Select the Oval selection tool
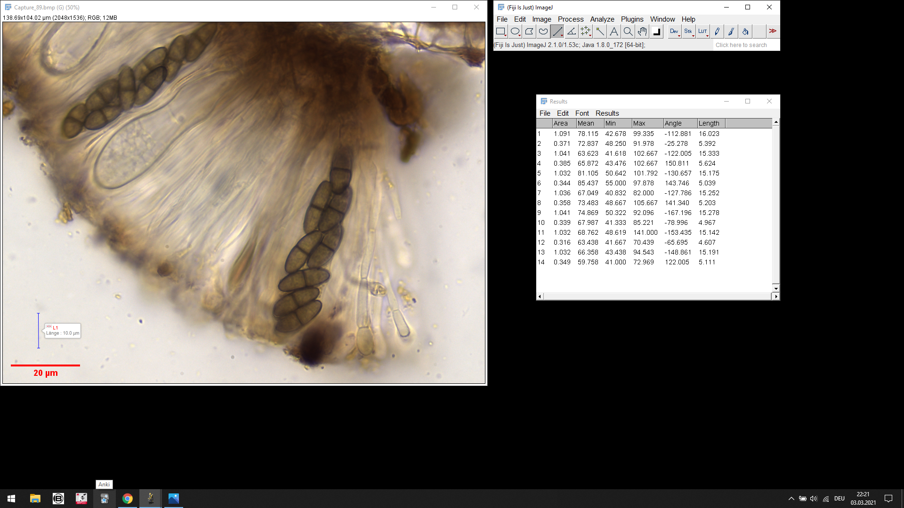 (515, 32)
